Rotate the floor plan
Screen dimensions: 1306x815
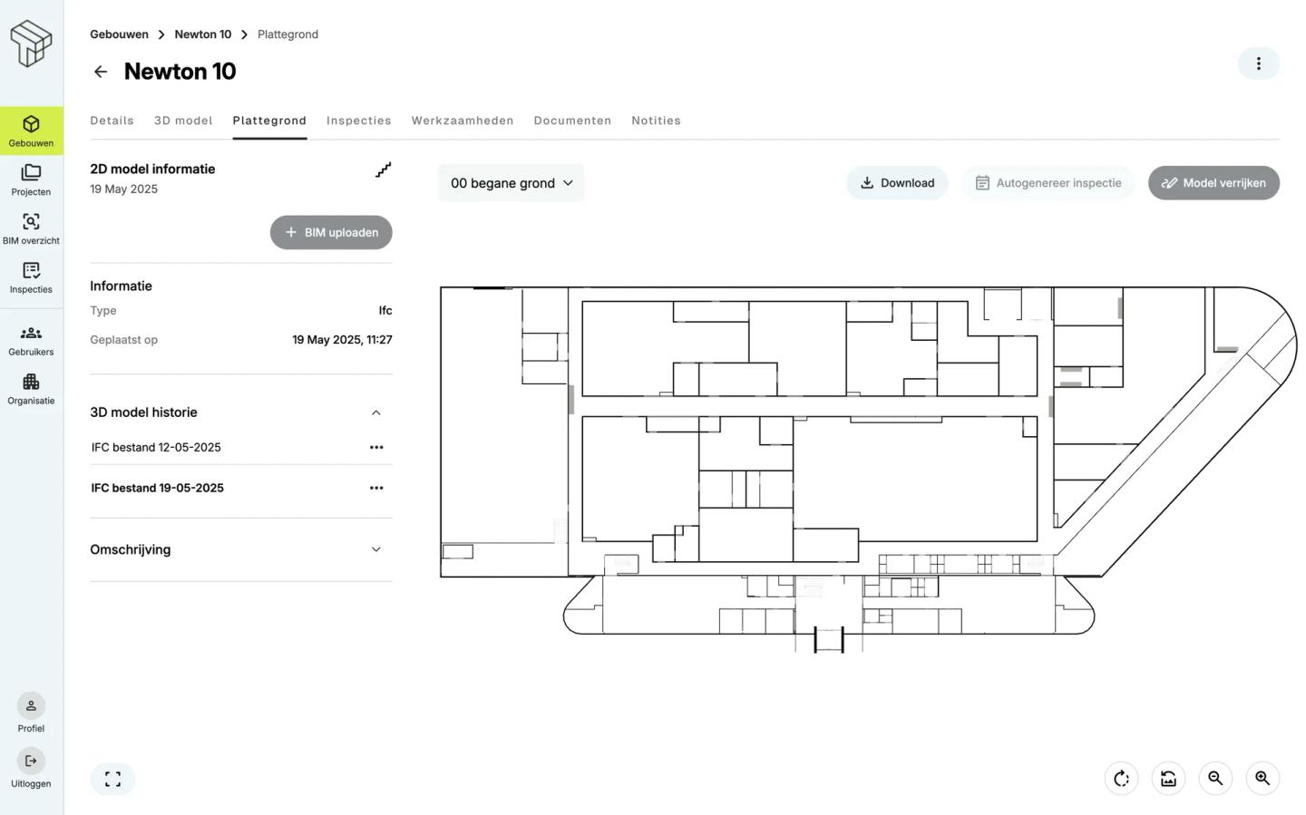coord(1121,778)
